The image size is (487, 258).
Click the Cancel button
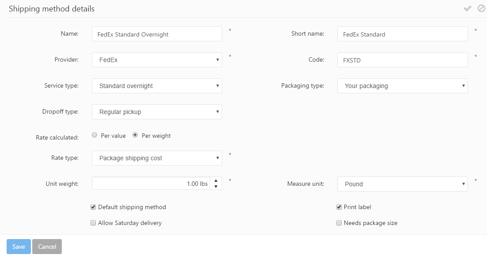click(47, 247)
